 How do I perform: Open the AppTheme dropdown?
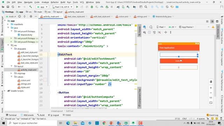[187, 27]
